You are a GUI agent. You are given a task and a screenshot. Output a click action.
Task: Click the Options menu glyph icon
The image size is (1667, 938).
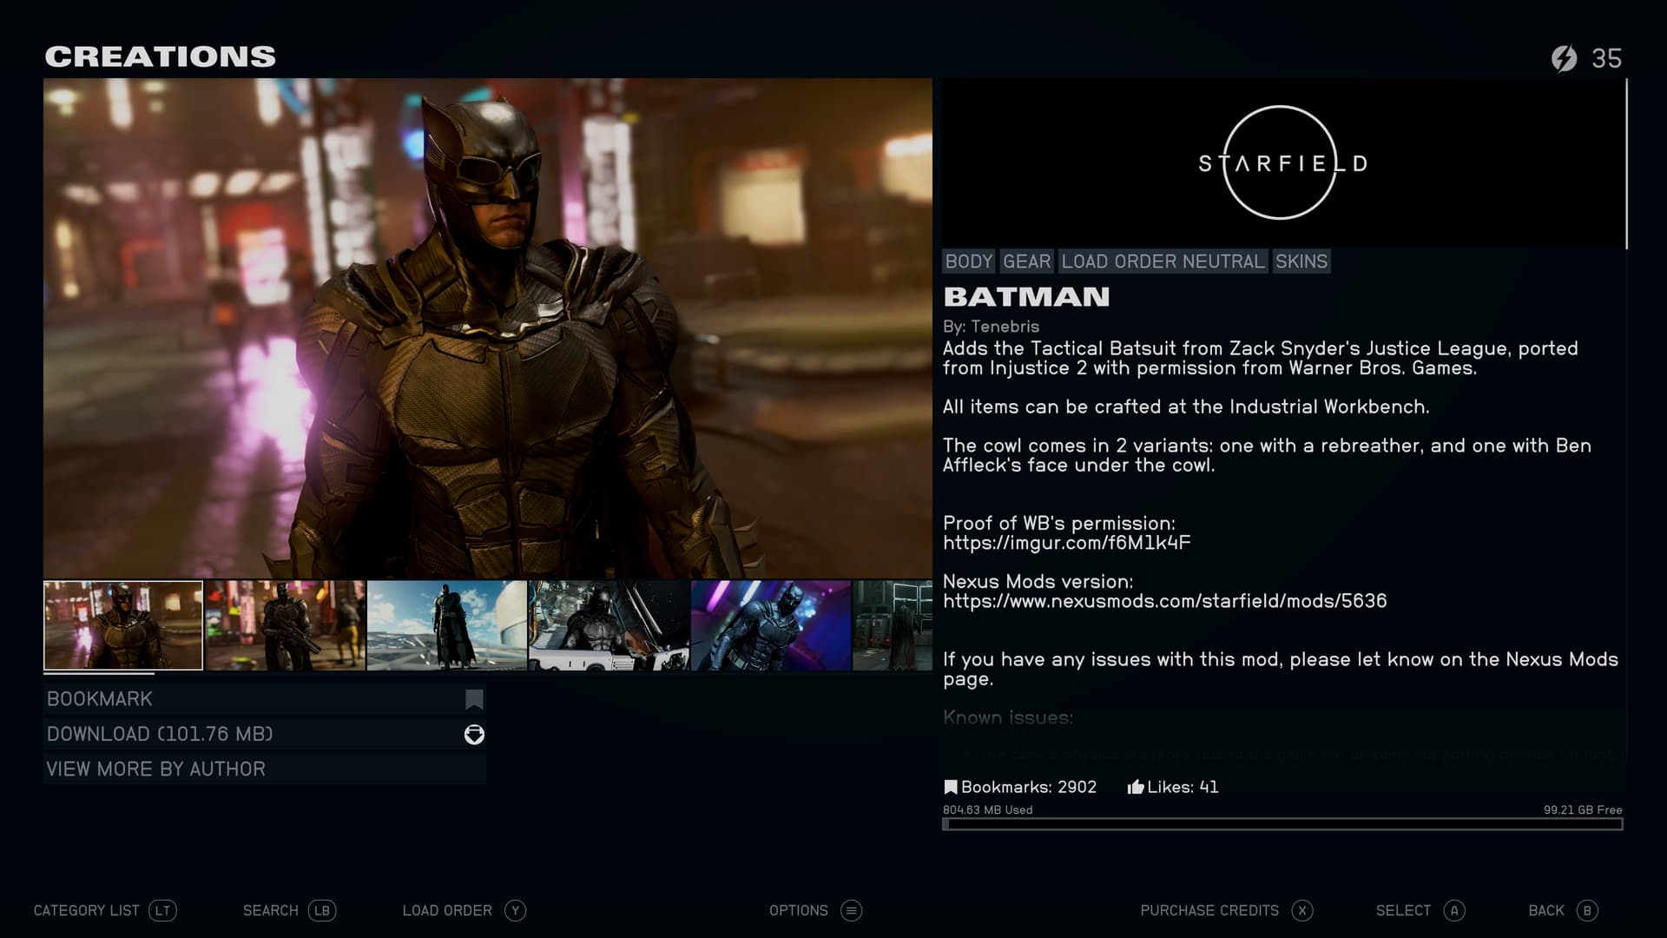(x=852, y=910)
